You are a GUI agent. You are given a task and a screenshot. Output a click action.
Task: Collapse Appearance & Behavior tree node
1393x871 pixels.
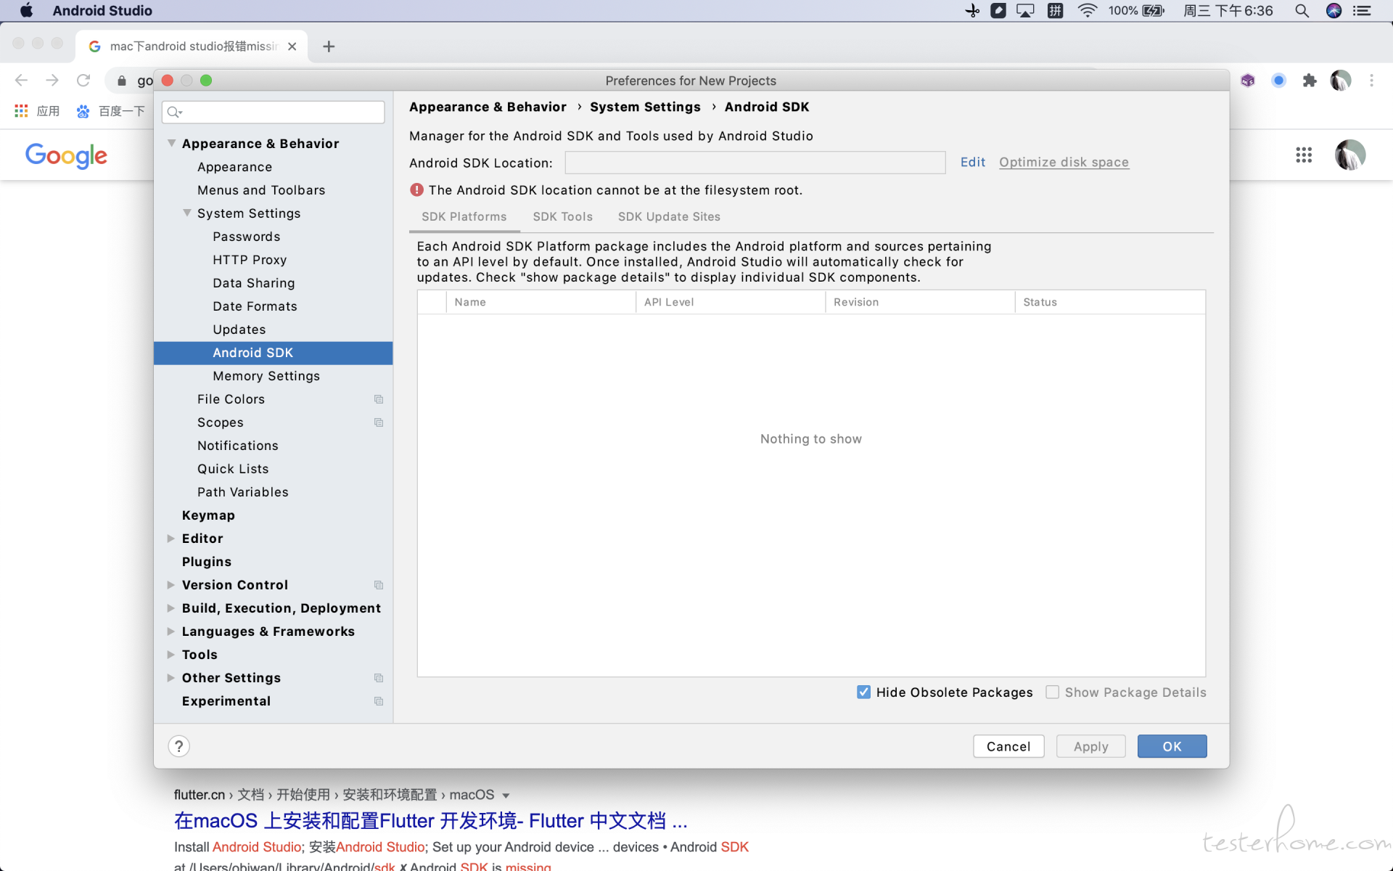click(171, 143)
